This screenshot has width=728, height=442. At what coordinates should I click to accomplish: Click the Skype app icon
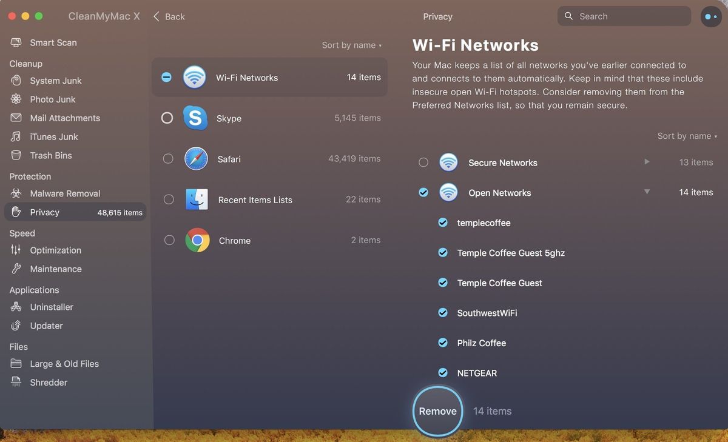pyautogui.click(x=195, y=118)
